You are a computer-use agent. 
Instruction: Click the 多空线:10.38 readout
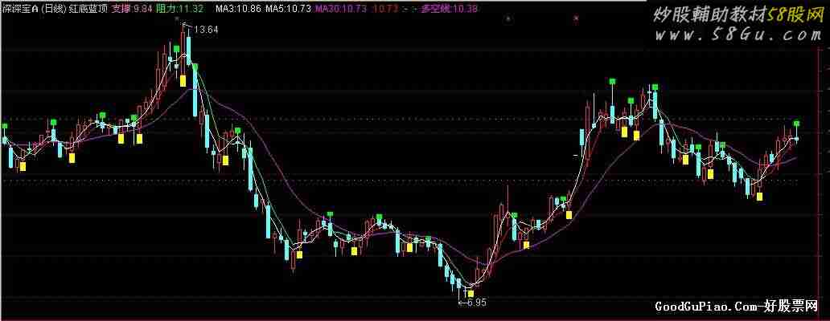450,10
